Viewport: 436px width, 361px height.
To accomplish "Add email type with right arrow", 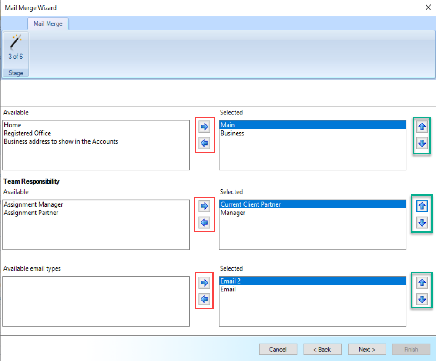I will (x=205, y=283).
